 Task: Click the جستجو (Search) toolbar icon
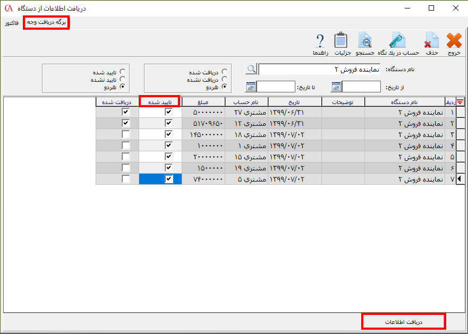(364, 41)
